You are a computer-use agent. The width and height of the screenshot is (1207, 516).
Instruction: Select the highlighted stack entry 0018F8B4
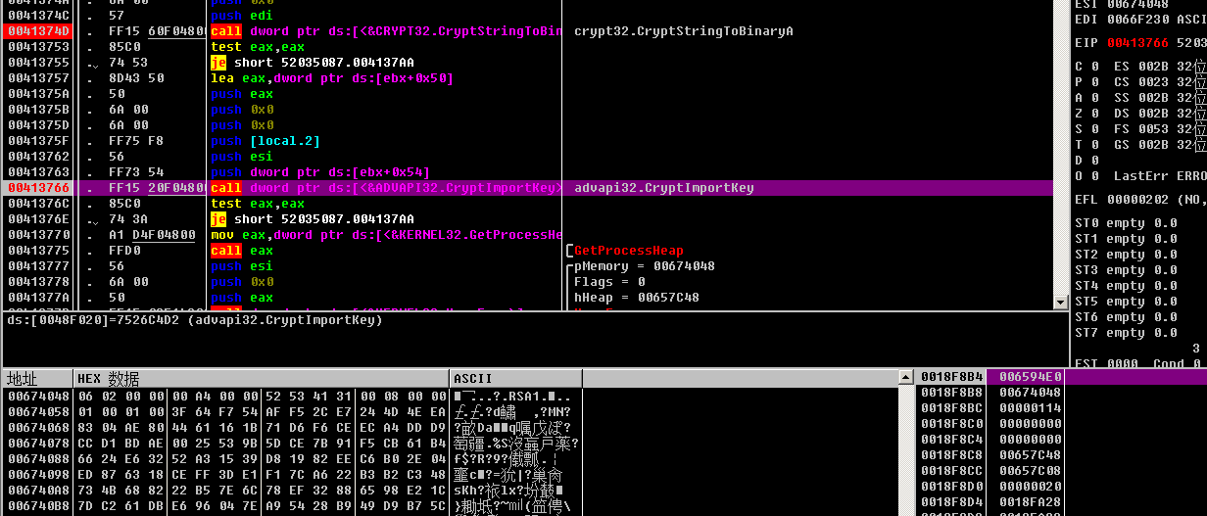click(x=950, y=377)
